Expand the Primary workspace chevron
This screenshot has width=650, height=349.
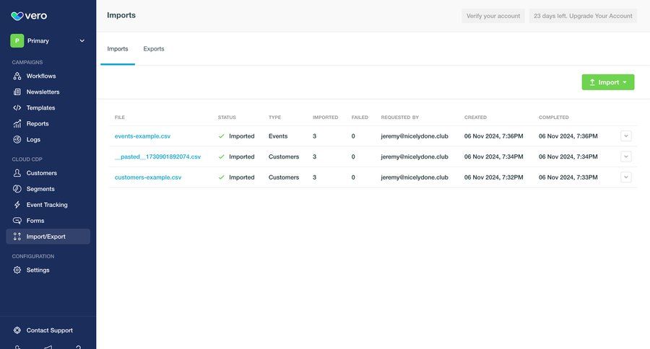[82, 40]
